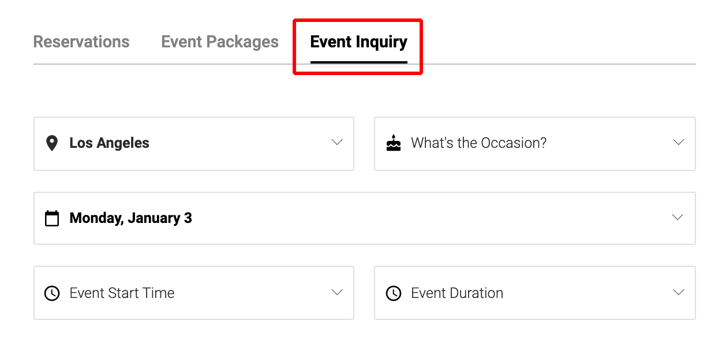Switch to the Reservations tab

tap(81, 42)
